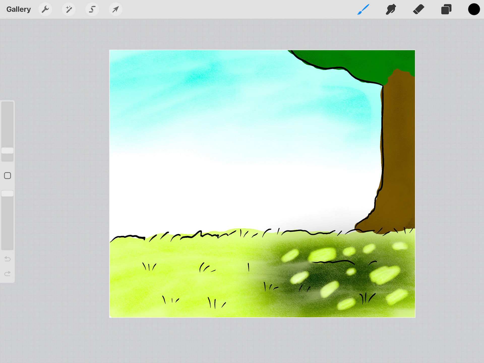This screenshot has height=363, width=484.
Task: Open the black active color swatch
Action: click(x=474, y=10)
